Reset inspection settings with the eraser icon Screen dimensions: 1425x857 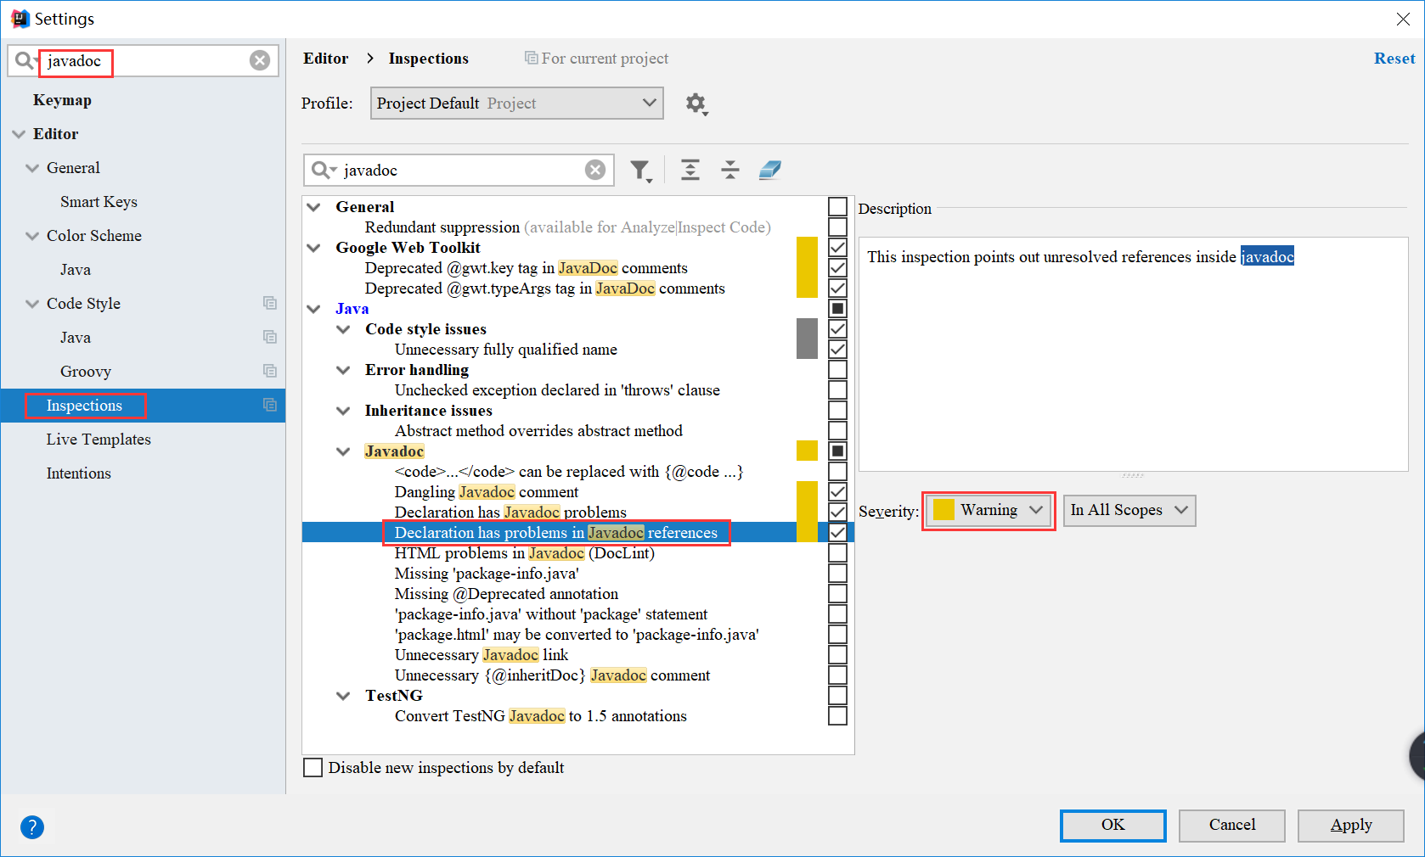click(769, 170)
